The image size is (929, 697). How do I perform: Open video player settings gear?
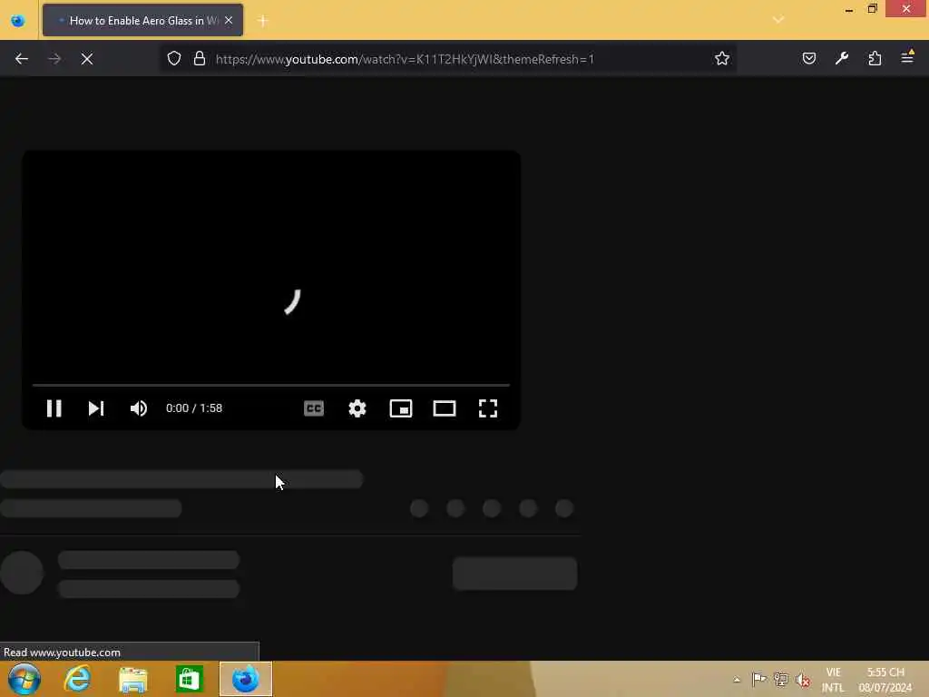(x=357, y=408)
